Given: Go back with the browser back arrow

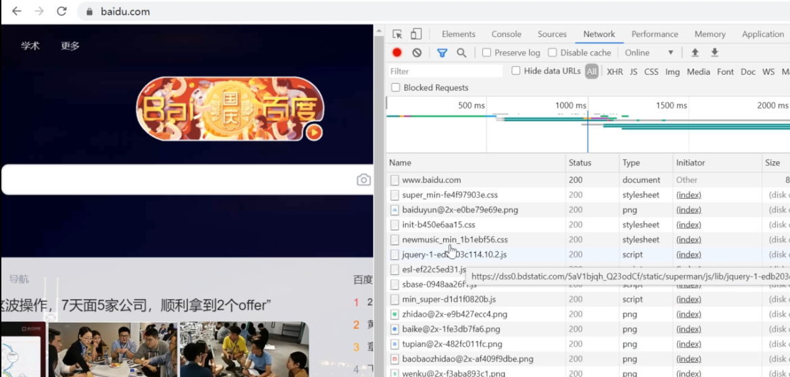Looking at the screenshot, I should point(17,11).
